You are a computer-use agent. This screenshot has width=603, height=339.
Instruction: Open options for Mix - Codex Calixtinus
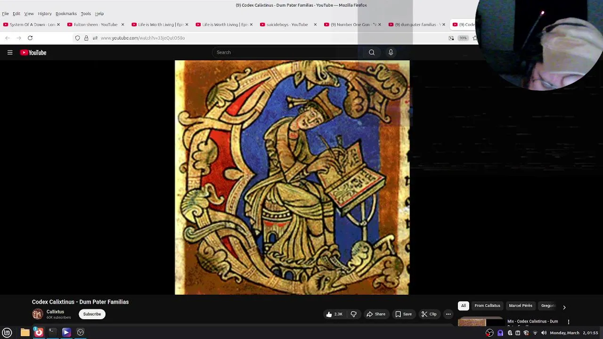pyautogui.click(x=569, y=322)
